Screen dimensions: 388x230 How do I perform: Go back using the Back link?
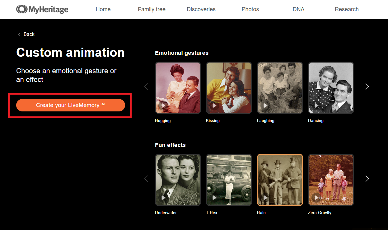point(26,34)
